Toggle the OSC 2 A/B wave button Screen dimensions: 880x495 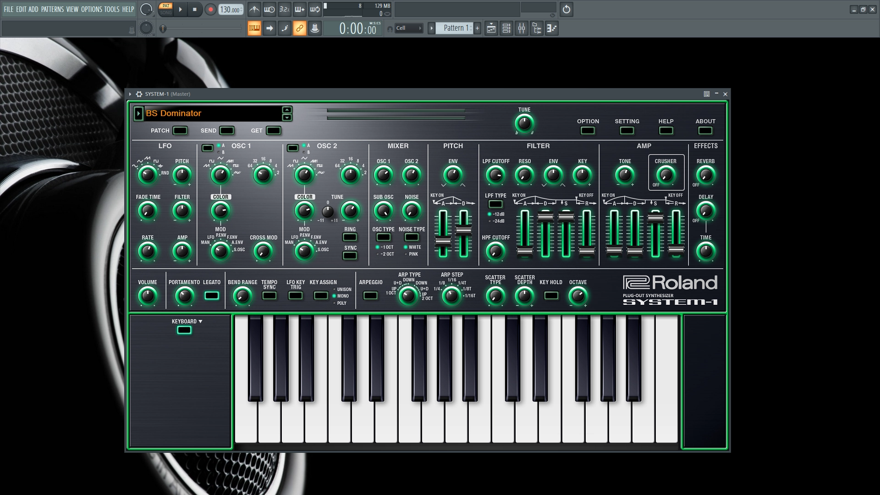(x=292, y=148)
